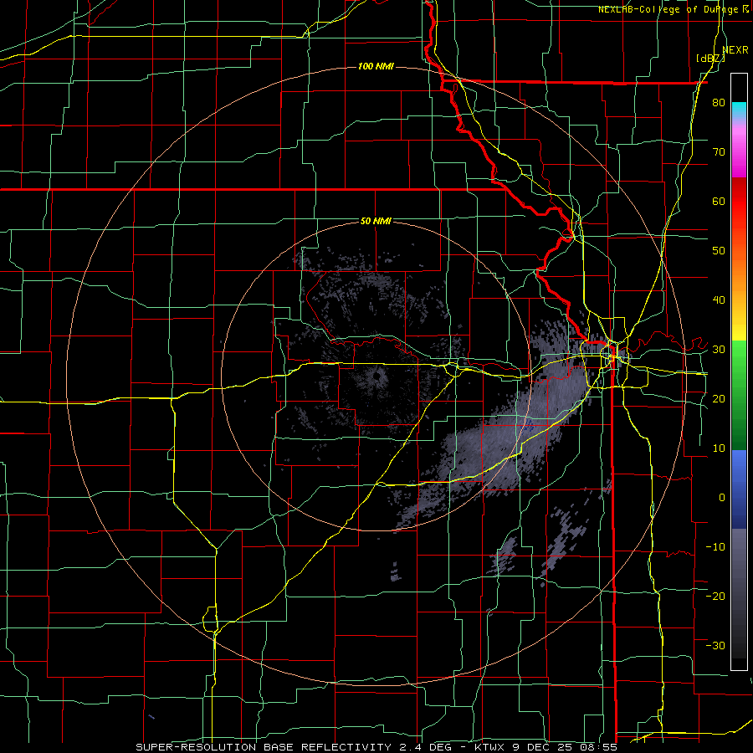Click the 70 value on the color scale
This screenshot has width=753, height=753.
tap(719, 152)
